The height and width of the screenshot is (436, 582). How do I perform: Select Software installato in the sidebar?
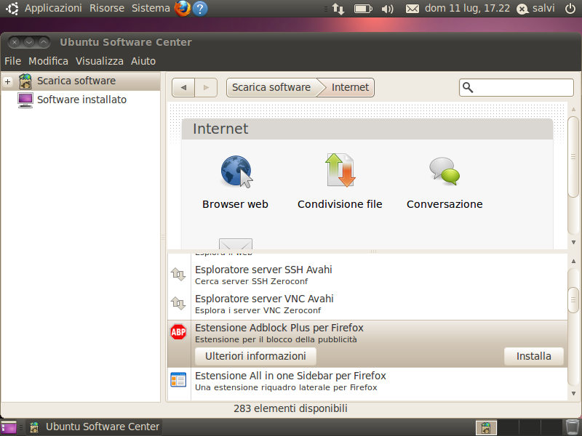point(81,100)
